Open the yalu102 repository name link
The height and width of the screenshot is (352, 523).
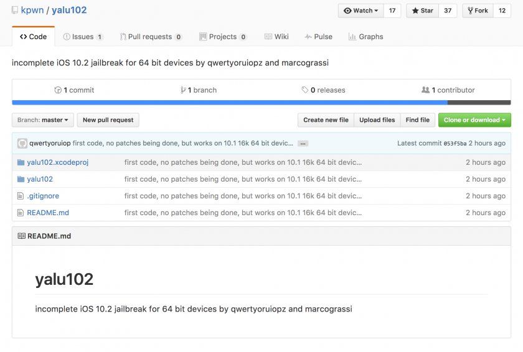click(x=69, y=10)
